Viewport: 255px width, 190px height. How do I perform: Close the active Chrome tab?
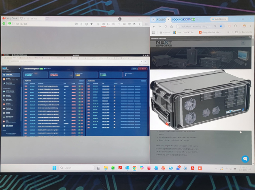tap(168, 19)
